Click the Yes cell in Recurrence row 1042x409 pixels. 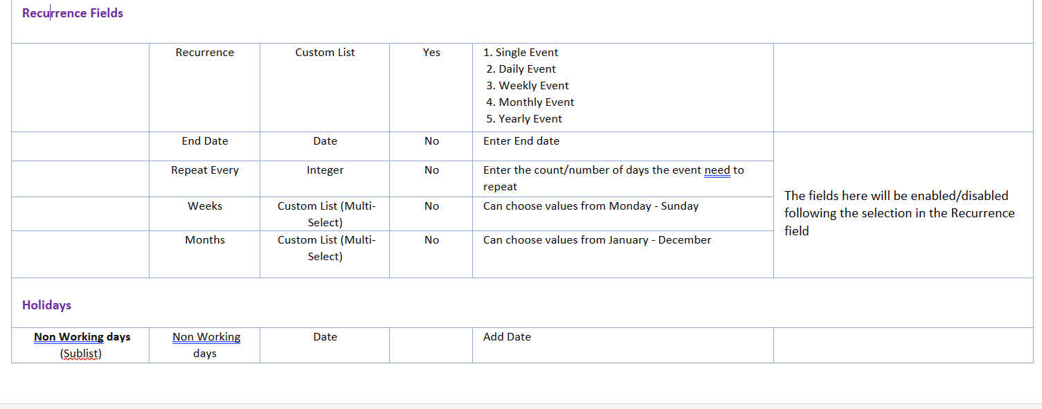pyautogui.click(x=431, y=53)
